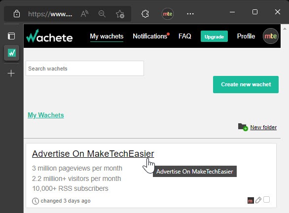Click the URL text in address bar
Viewport: 289px width, 213px height.
50,14
